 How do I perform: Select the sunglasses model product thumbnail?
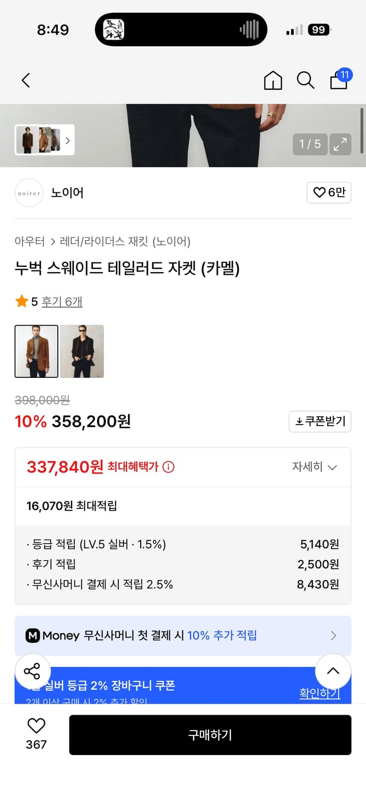coord(82,352)
